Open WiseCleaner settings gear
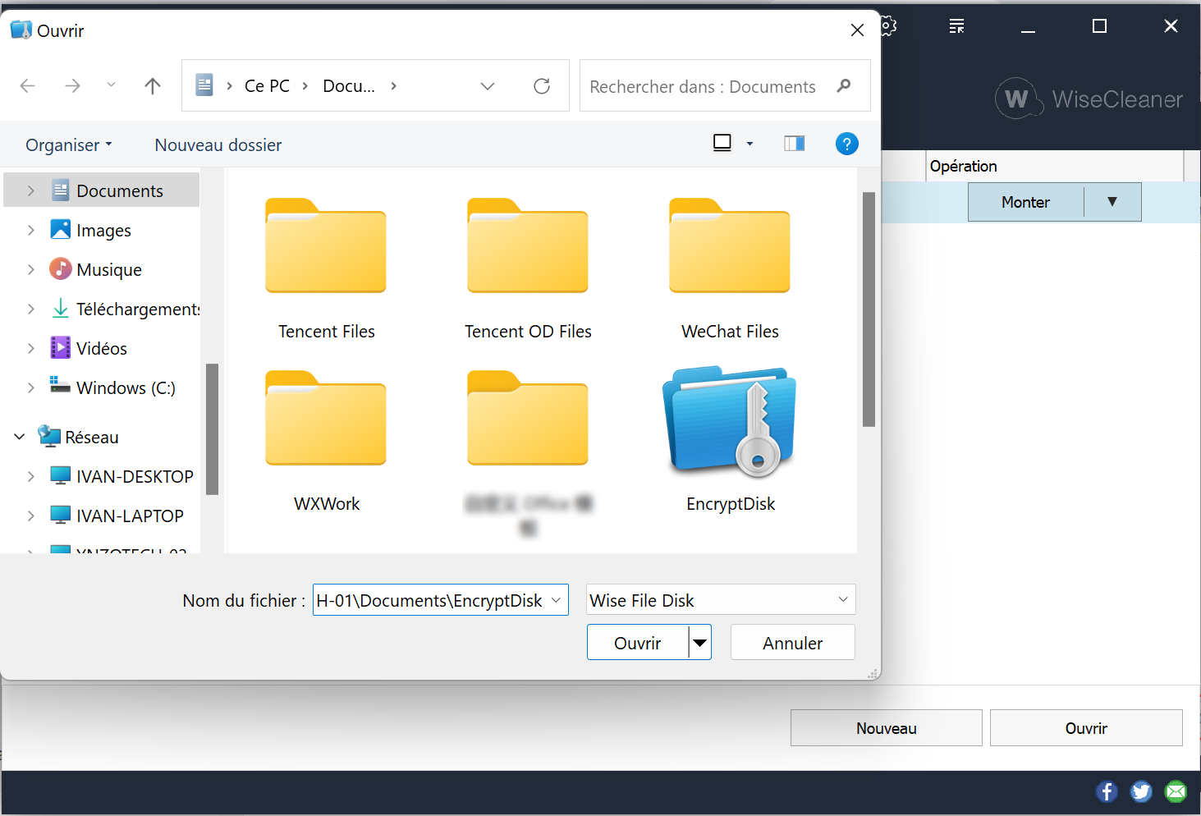 (x=889, y=26)
